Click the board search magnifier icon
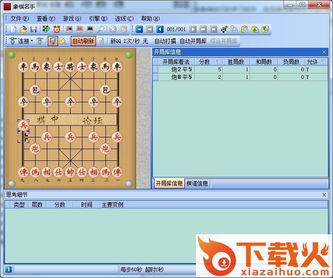Screen dimensions: 333x278 pos(63,41)
